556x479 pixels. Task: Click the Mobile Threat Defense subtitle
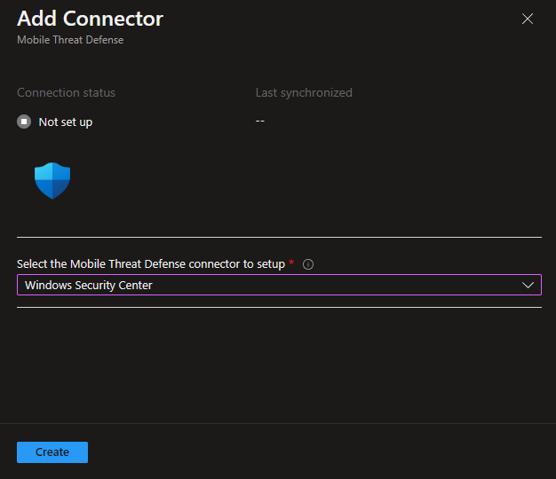70,40
